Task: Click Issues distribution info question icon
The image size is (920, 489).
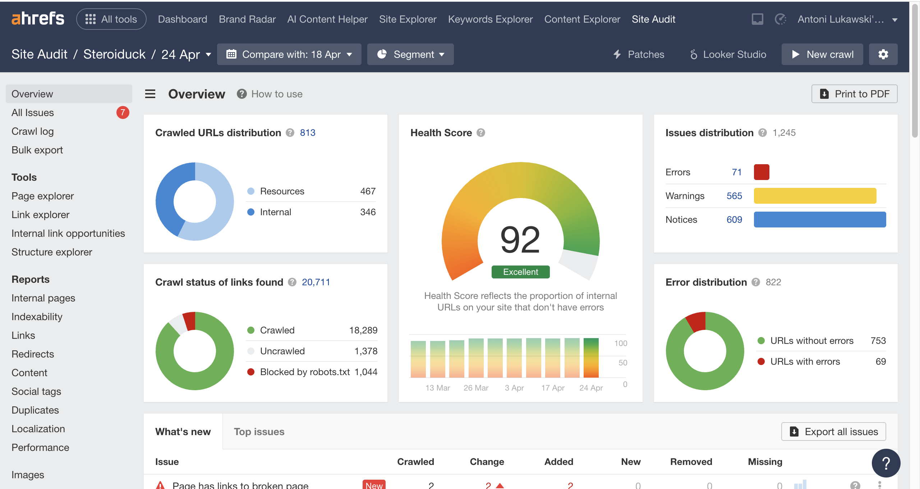Action: click(763, 133)
